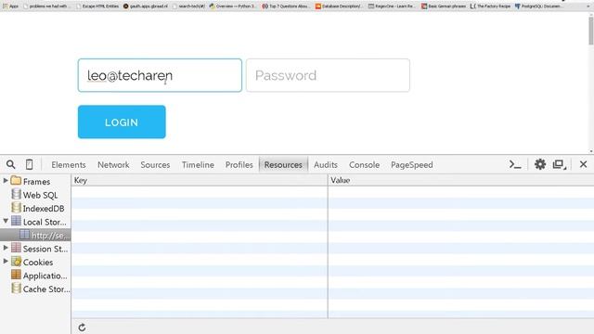Toggle device mode phone icon
The height and width of the screenshot is (334, 594).
click(x=29, y=164)
